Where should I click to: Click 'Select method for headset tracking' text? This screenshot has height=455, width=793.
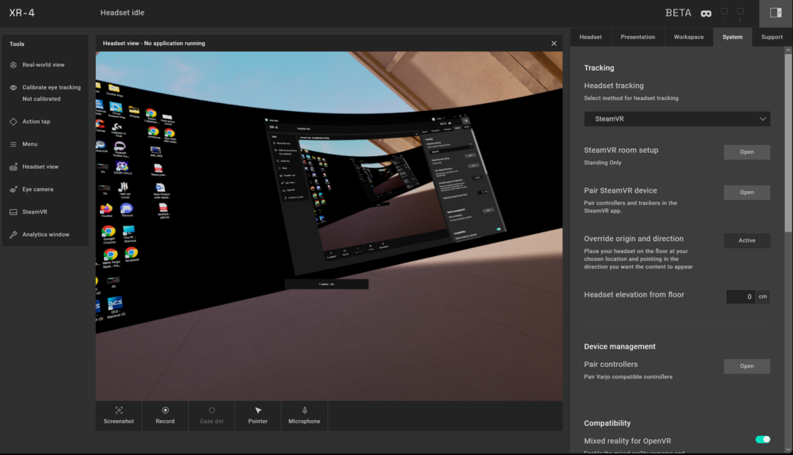[x=631, y=98]
